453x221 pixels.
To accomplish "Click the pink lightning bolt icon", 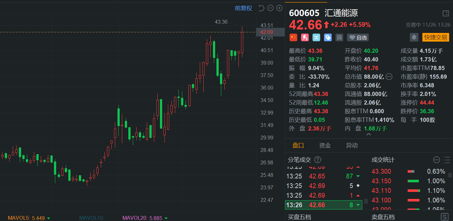I will pos(305,37).
